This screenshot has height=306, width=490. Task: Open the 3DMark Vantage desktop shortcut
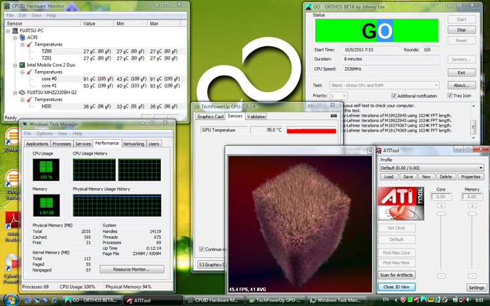[x=12, y=184]
